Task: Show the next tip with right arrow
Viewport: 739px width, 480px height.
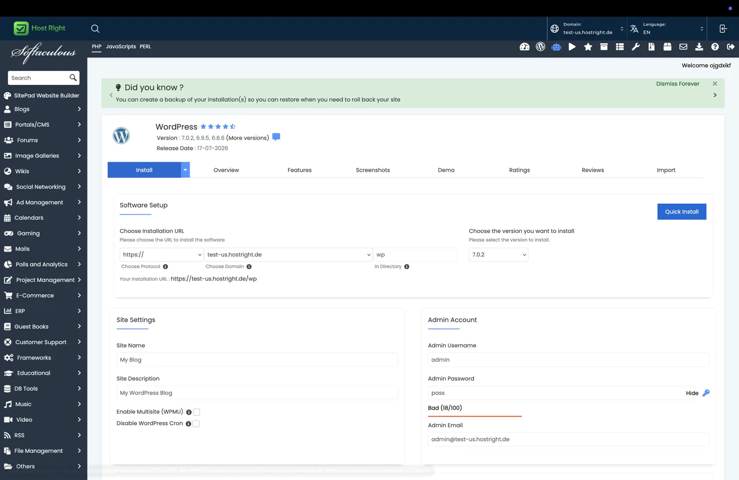Action: (715, 95)
